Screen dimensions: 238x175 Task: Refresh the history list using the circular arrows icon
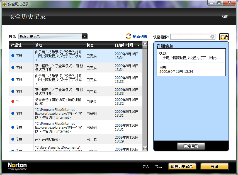pos(128,36)
